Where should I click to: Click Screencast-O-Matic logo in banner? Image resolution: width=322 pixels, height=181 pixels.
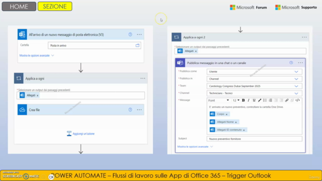pos(21,176)
